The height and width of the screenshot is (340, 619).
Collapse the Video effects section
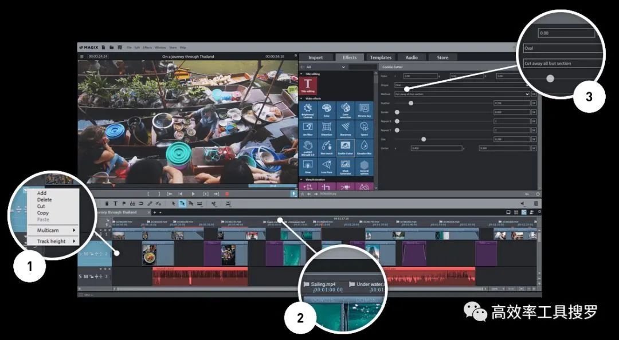coord(301,98)
